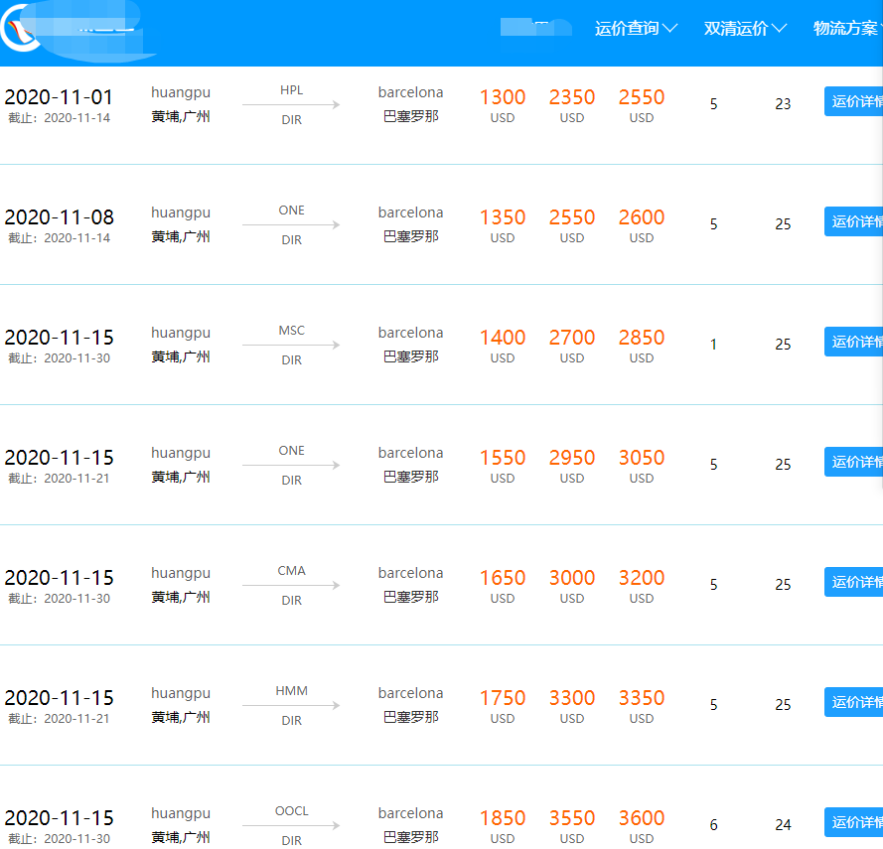Viewport: 883px width, 849px height.
Task: Click the MSC direct route arrow
Action: (291, 346)
